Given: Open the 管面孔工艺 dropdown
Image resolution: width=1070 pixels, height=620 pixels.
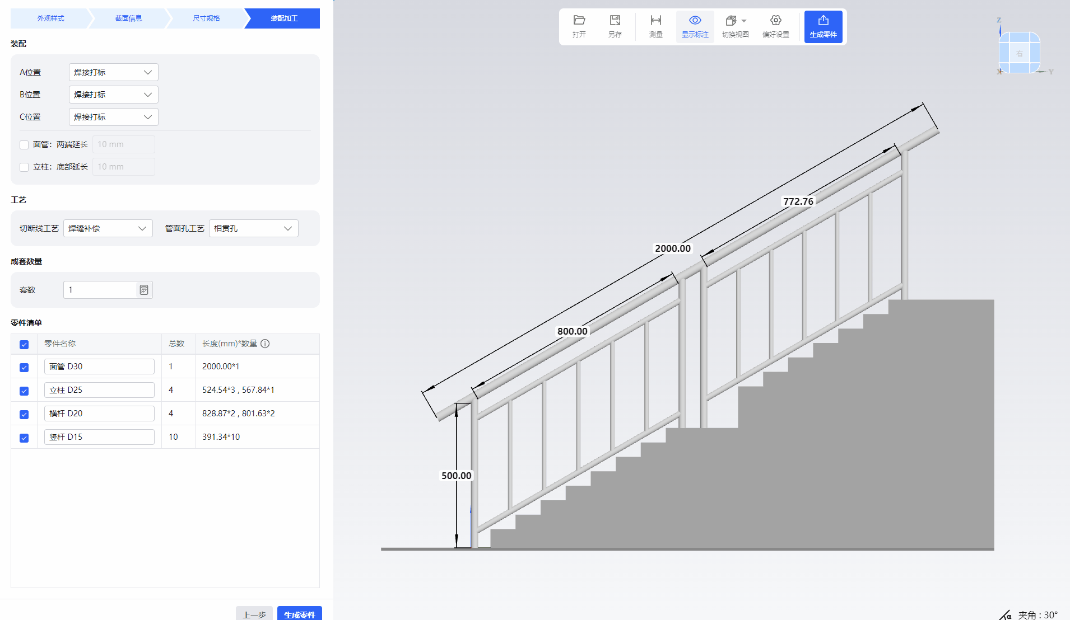Looking at the screenshot, I should (x=254, y=228).
